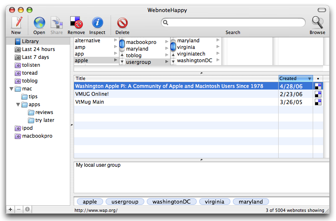Click the Share toolbar icon
The image size is (336, 221).
(57, 23)
